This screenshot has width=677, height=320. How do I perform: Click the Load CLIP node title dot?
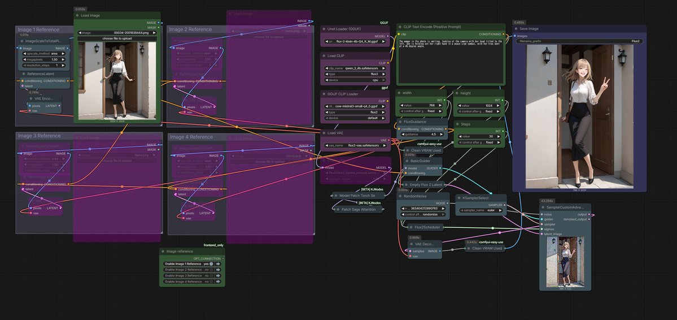(324, 56)
